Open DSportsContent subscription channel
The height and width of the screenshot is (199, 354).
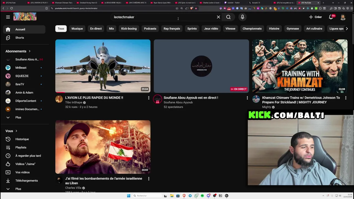(24, 101)
